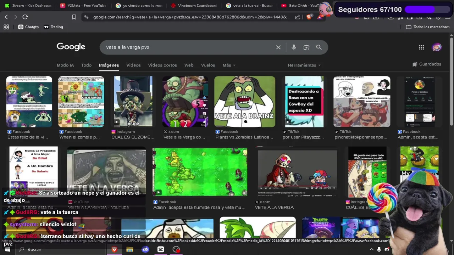Open the 'Admin, acepta est...' Facebook image
This screenshot has width=454, height=255.
[x=420, y=102]
